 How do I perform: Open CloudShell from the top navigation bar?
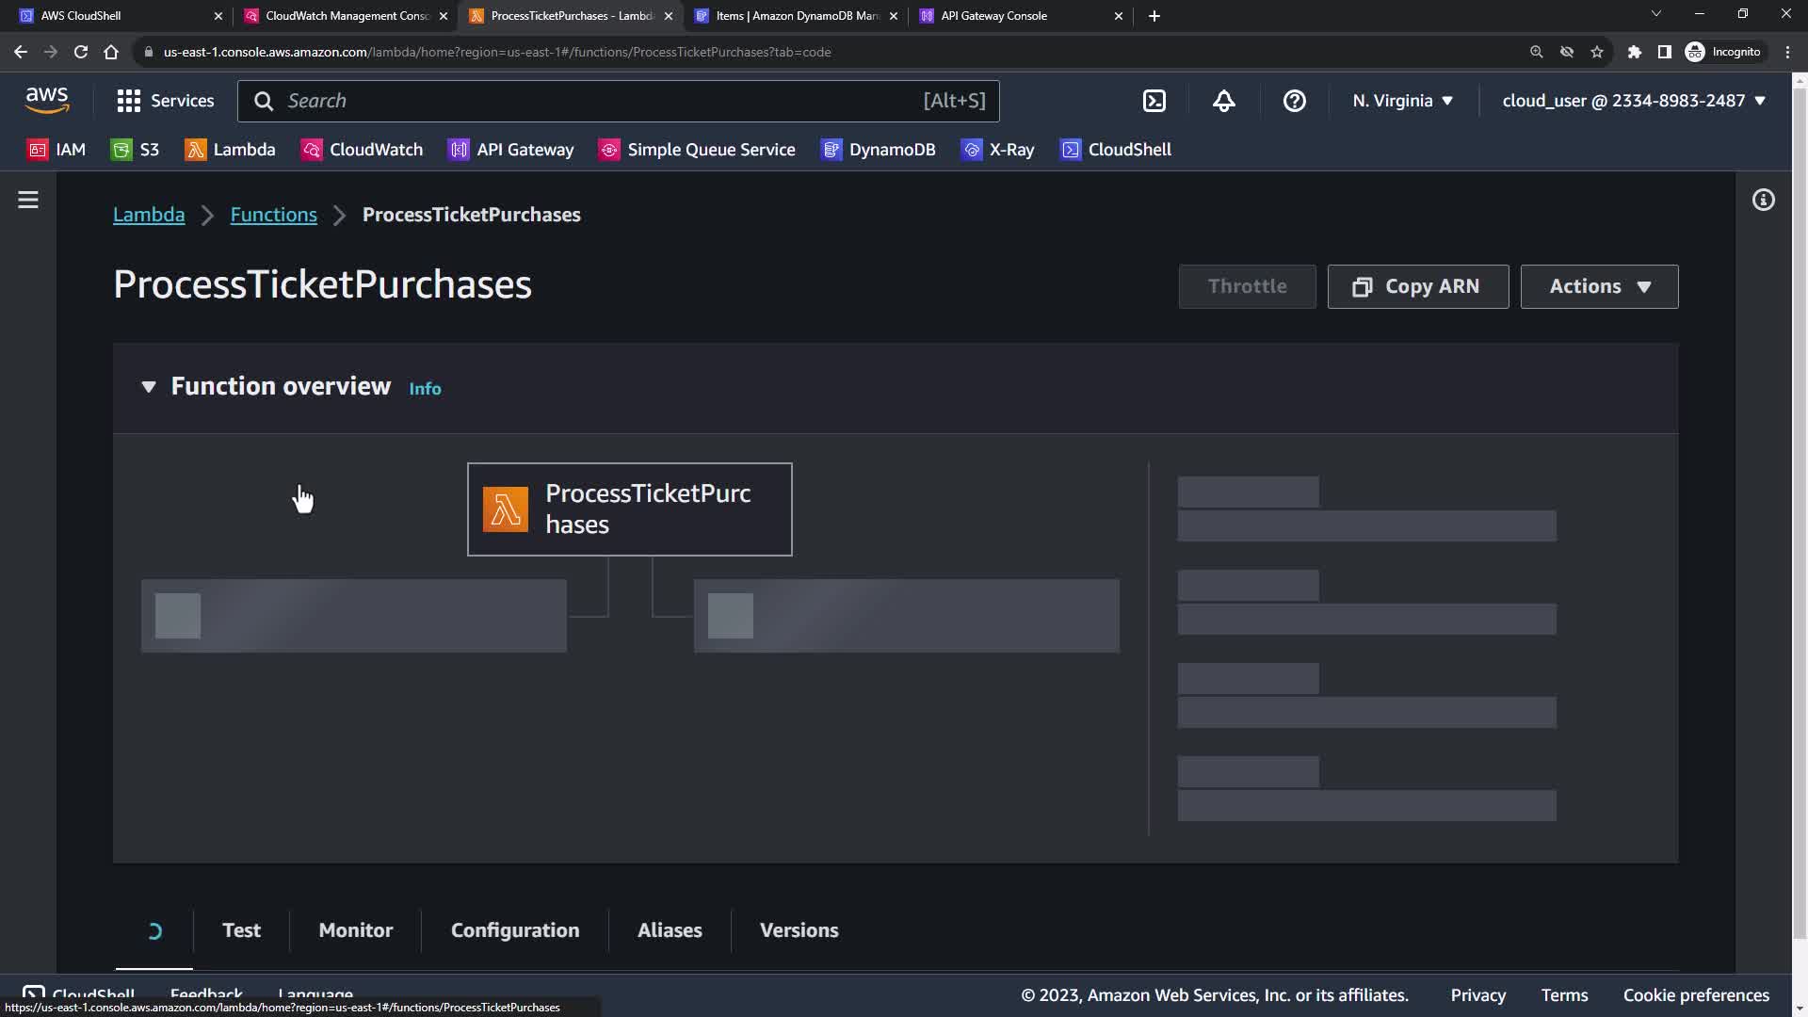click(x=1154, y=101)
